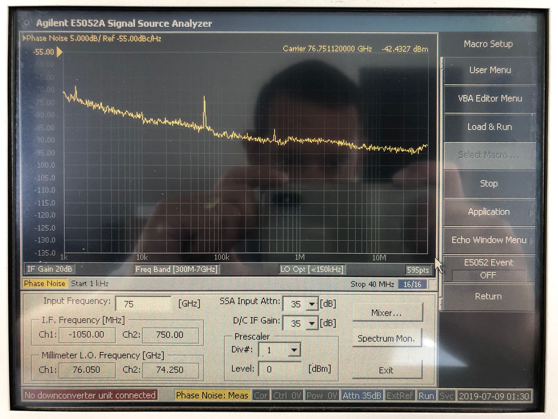Select the reference level marker arrow at -55.00
The height and width of the screenshot is (419, 558).
tap(60, 52)
